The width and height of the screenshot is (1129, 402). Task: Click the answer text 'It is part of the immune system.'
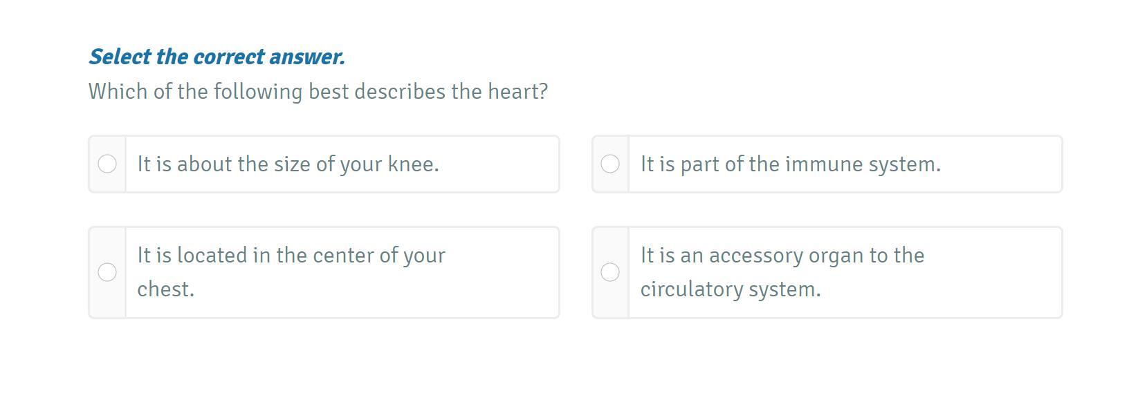click(x=790, y=164)
